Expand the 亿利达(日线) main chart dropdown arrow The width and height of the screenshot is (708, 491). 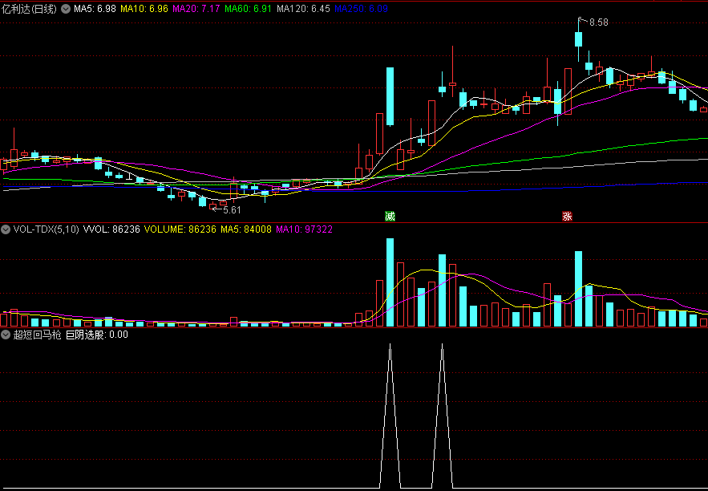coord(66,9)
